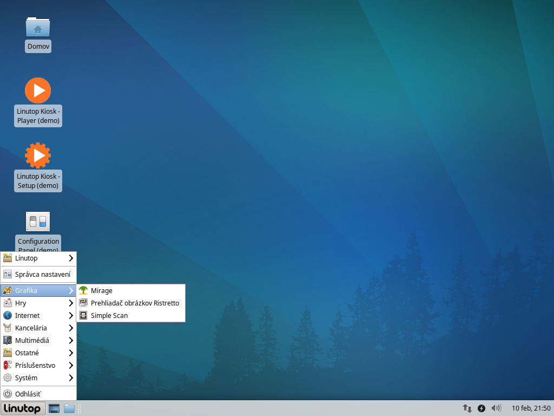The width and height of the screenshot is (554, 416).
Task: Open the Domov home folder icon
Action: [38, 27]
